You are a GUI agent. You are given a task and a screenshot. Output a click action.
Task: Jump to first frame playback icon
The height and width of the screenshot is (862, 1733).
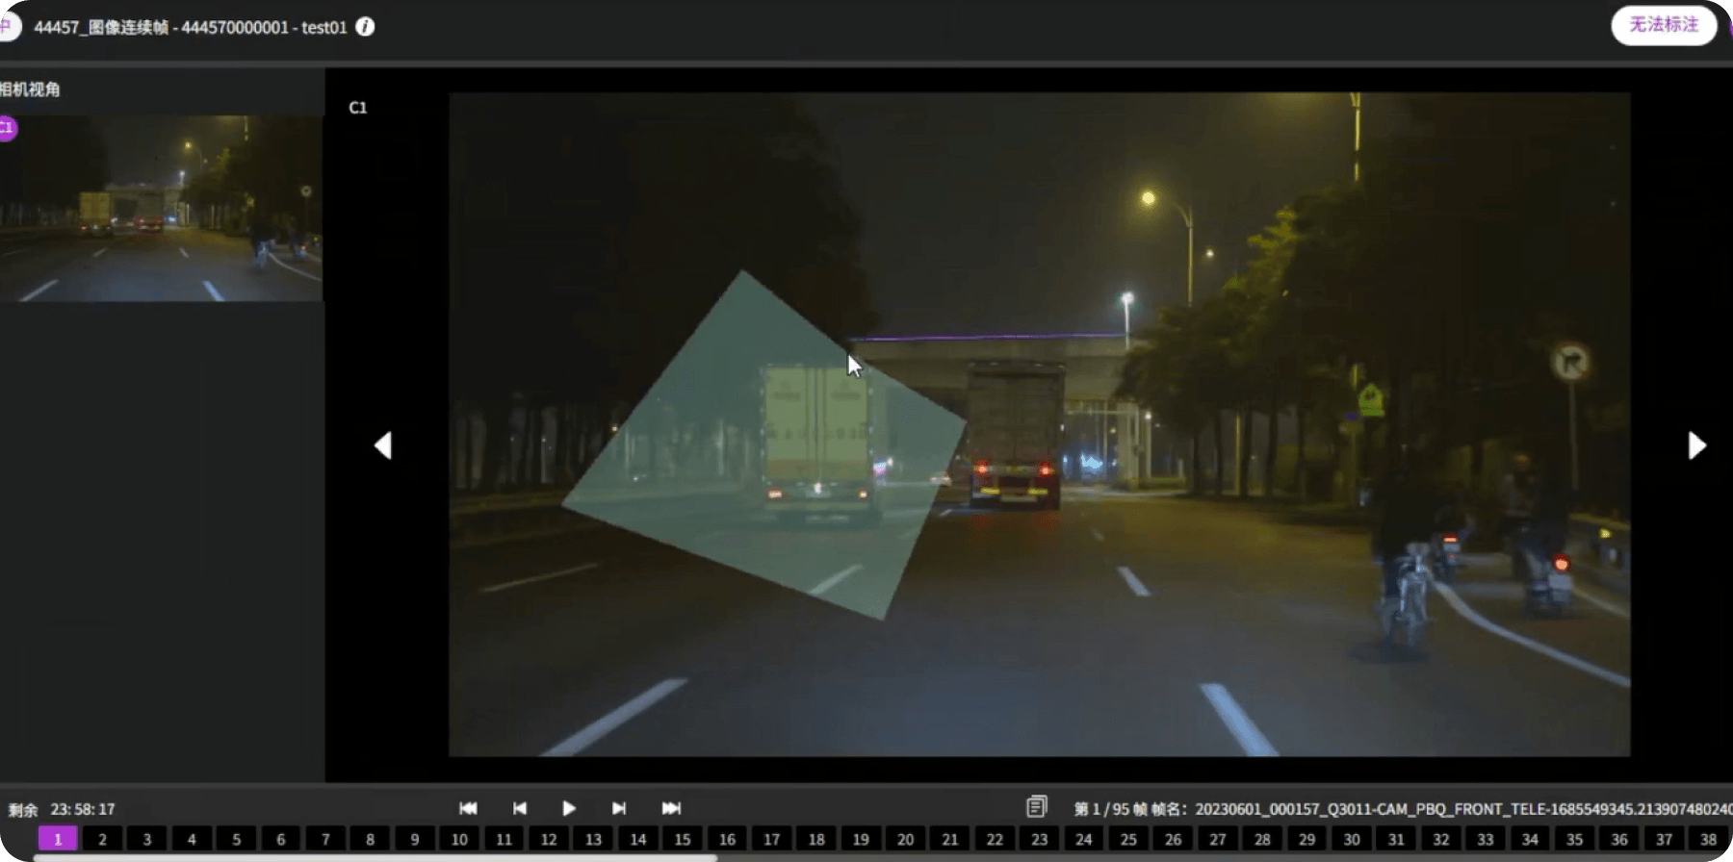click(468, 808)
